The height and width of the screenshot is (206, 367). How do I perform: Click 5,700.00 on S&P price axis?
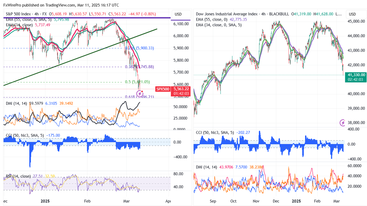point(181,72)
